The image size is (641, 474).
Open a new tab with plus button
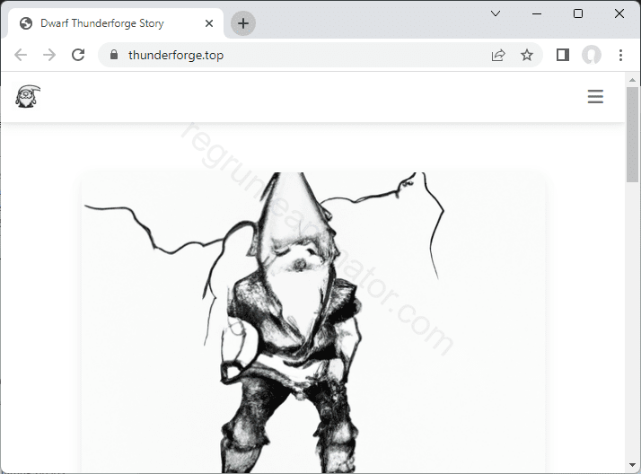coord(243,23)
